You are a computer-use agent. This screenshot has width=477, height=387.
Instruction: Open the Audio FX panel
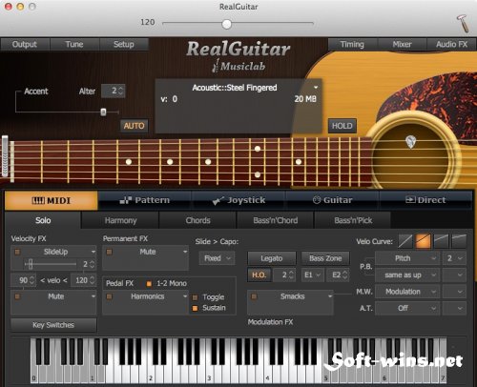click(x=451, y=44)
